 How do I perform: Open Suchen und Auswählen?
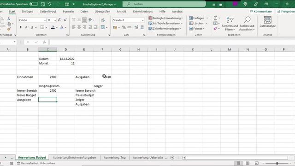coord(247,24)
